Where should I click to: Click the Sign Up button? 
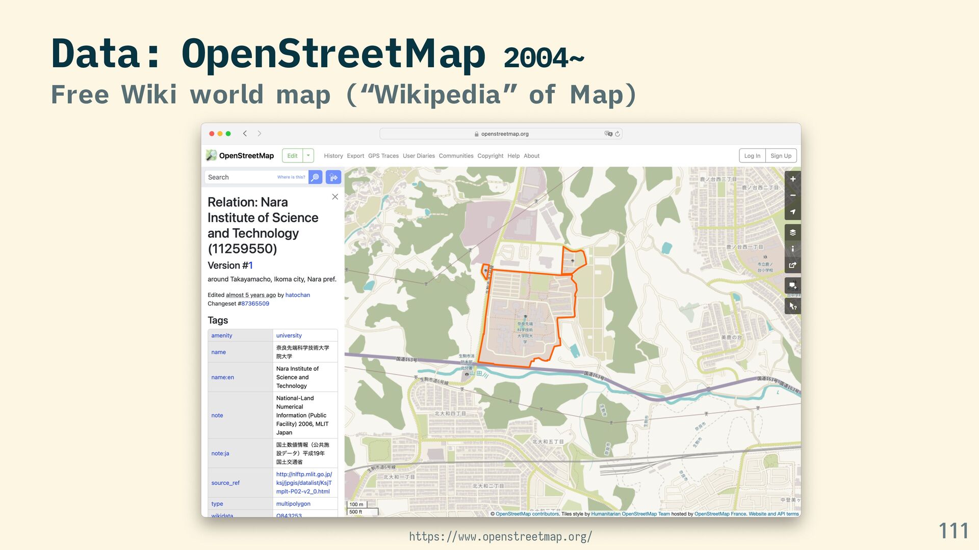tap(781, 156)
